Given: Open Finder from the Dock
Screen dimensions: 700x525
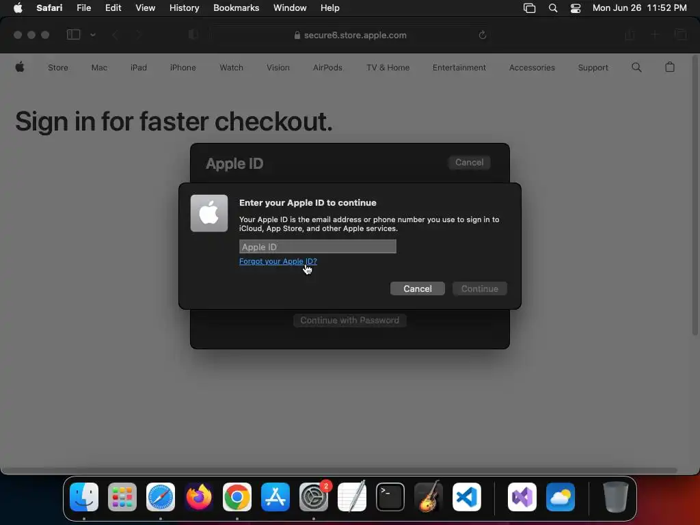Looking at the screenshot, I should [84, 496].
